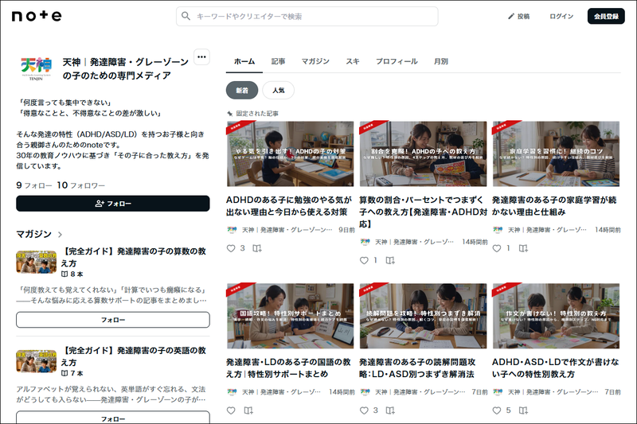Open the 作文が書けない article thumbnail

pyautogui.click(x=556, y=316)
